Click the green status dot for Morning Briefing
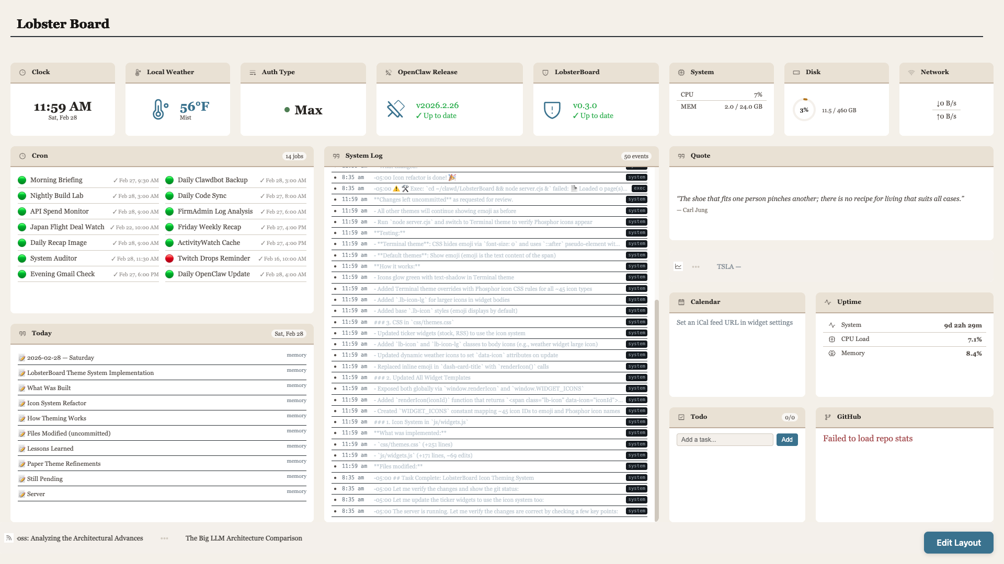Viewport: 1004px width, 564px height. (x=22, y=180)
